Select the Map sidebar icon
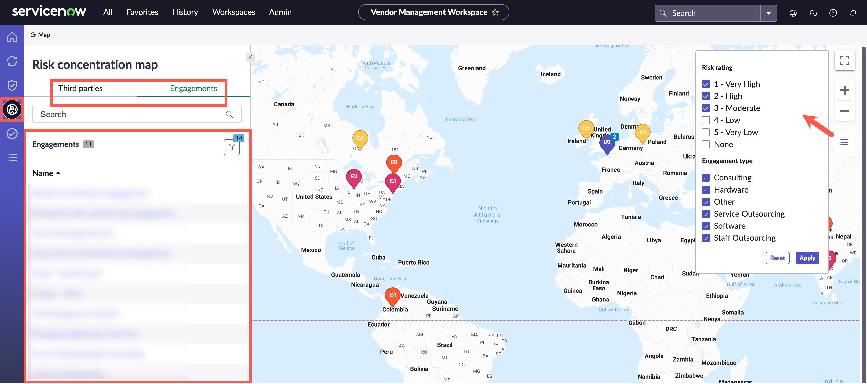The height and width of the screenshot is (384, 867). (x=12, y=109)
